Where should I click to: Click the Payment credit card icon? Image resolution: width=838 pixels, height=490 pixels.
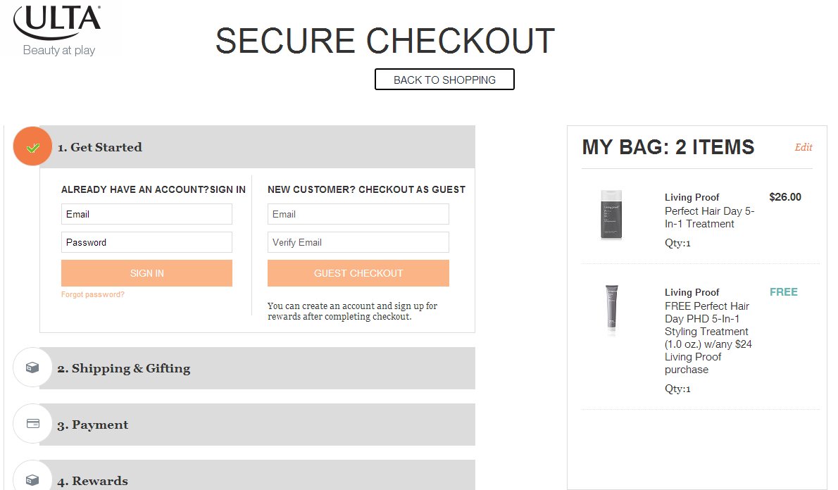point(32,424)
